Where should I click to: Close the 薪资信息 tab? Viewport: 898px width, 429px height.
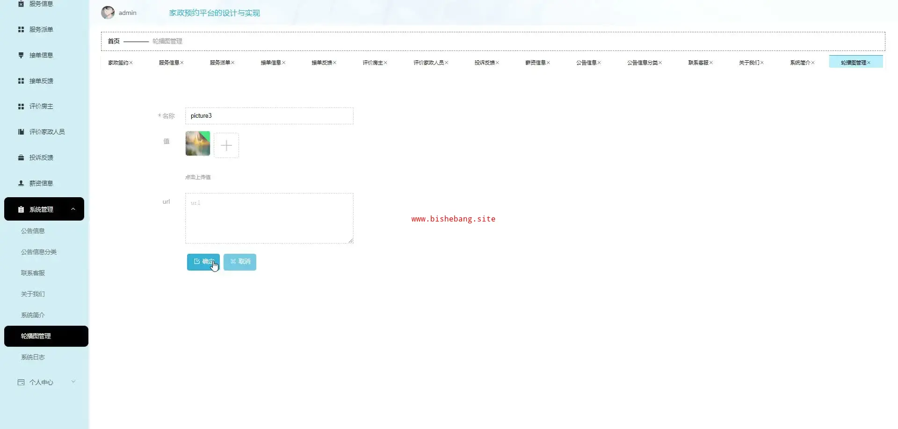[x=549, y=63]
